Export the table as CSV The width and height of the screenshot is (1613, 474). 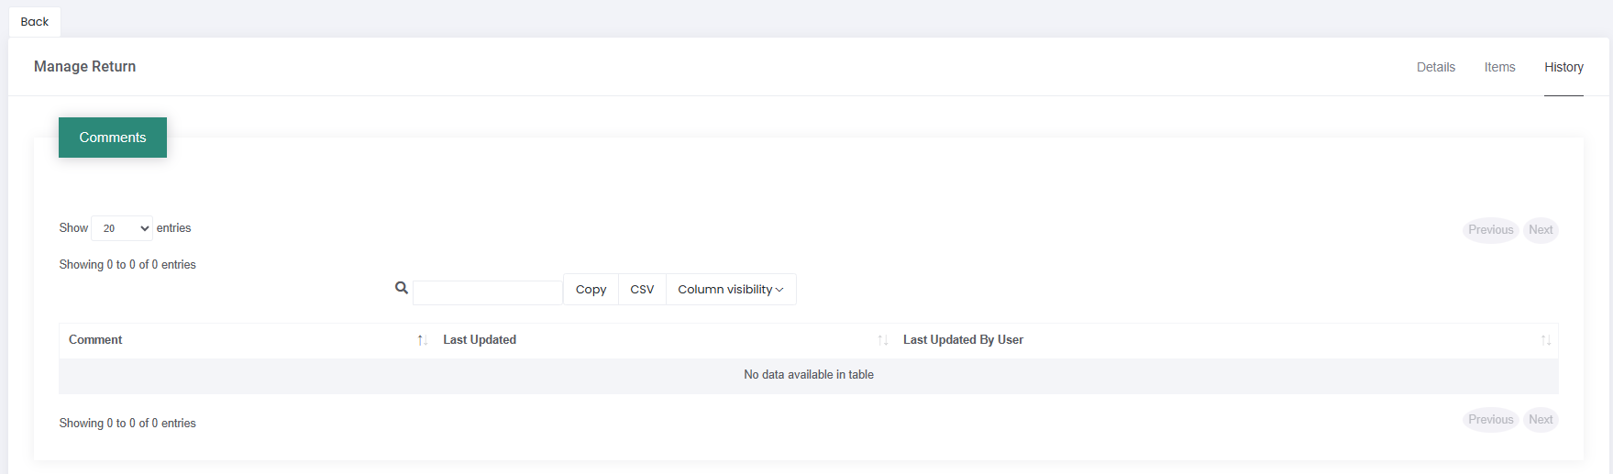[x=642, y=290]
